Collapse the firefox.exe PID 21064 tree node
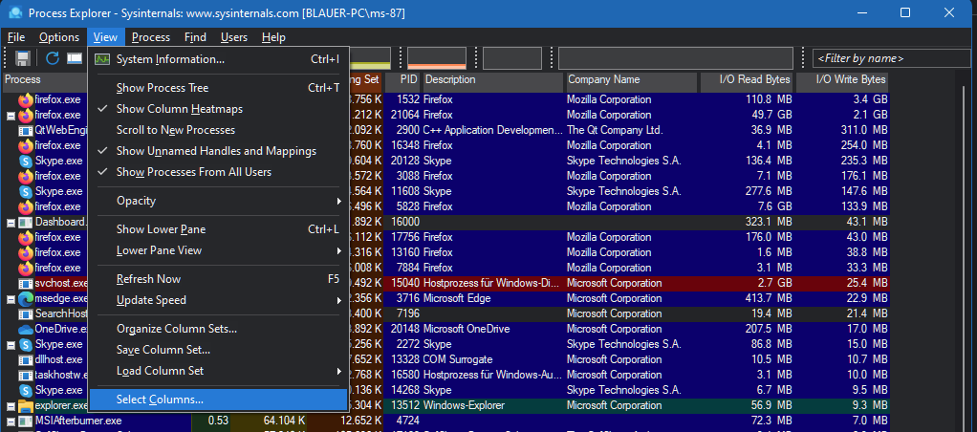The image size is (977, 432). 11,116
